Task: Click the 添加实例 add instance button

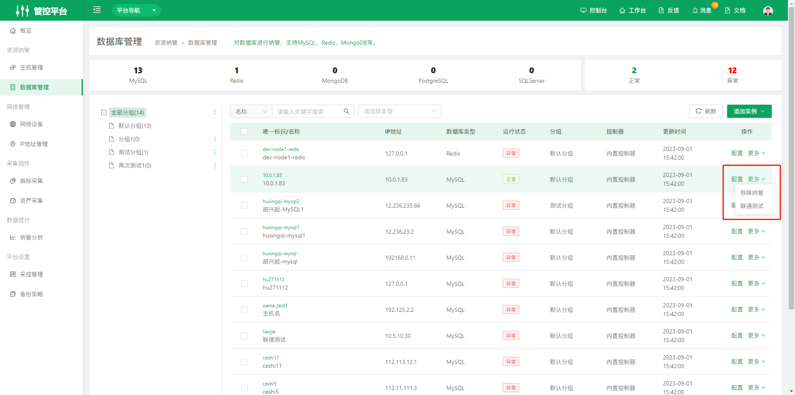Action: (x=749, y=111)
